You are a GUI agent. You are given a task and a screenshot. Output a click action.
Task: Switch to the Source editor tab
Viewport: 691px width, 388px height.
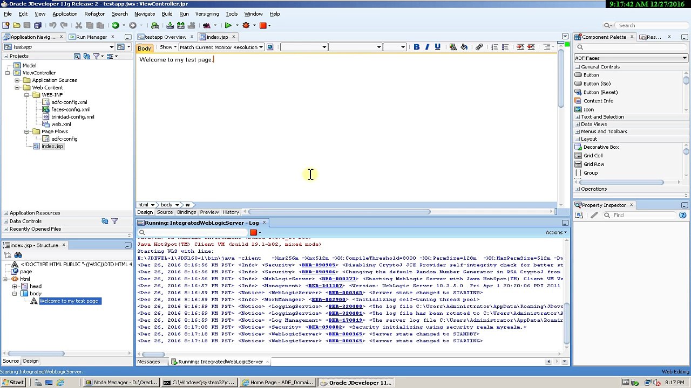[x=165, y=212]
